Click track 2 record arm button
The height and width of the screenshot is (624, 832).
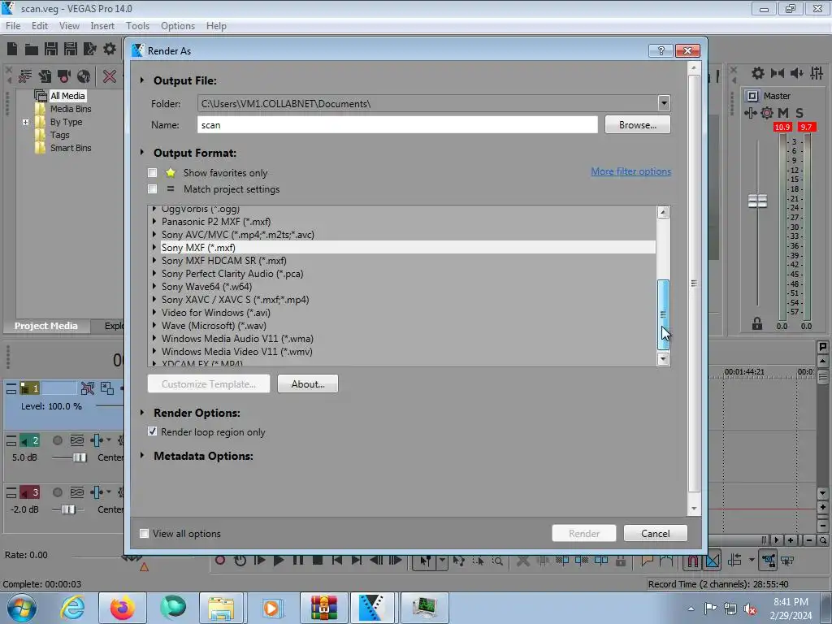click(58, 440)
